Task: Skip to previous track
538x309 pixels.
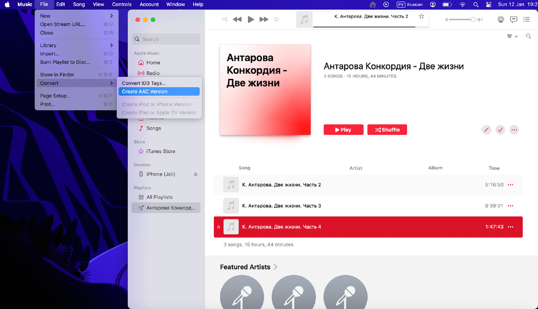Action: (x=237, y=19)
